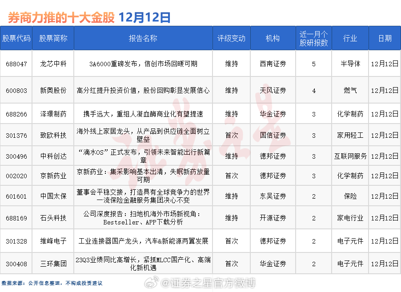Click stock name 中科创达

point(53,156)
